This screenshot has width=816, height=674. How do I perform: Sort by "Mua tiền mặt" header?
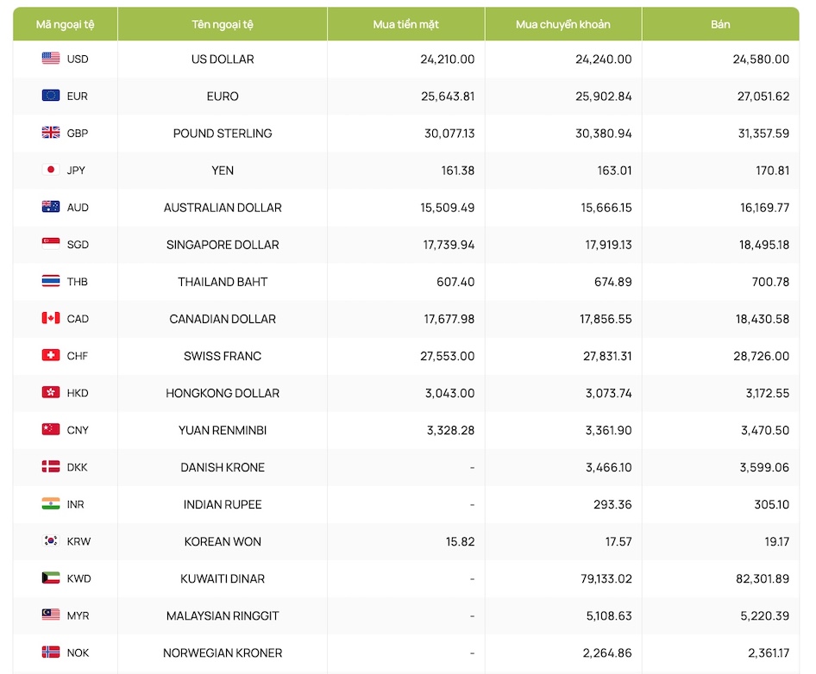click(x=406, y=24)
